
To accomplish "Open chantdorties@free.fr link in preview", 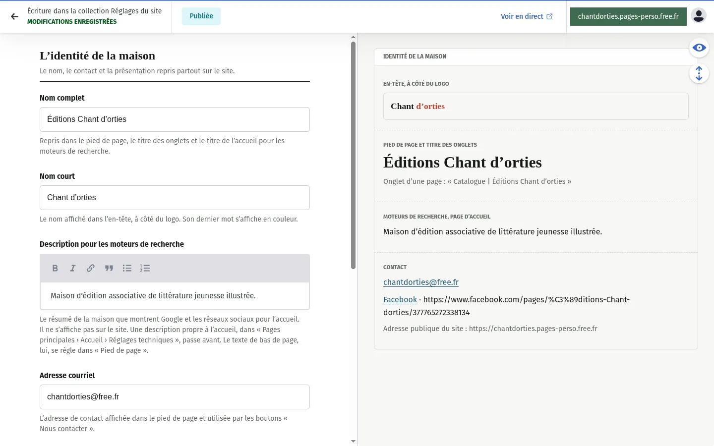I will click(x=421, y=282).
